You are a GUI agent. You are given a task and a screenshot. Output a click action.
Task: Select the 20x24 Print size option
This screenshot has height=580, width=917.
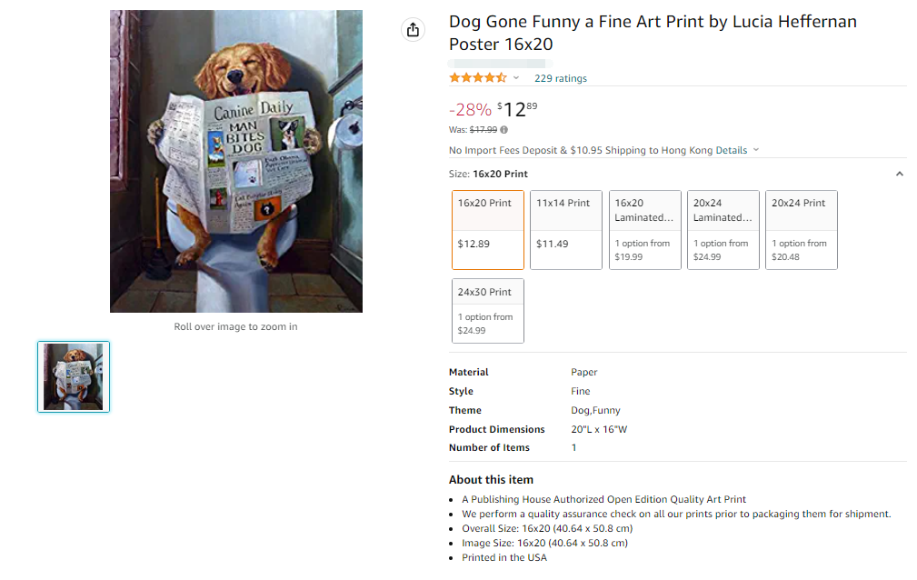801,230
